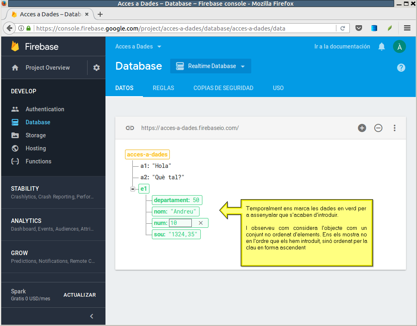The height and width of the screenshot is (326, 417).
Task: Expand the ANALYTICS section
Action: (53, 225)
